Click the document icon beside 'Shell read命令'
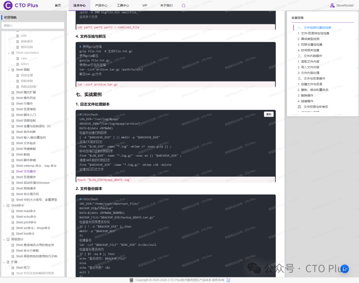359x283 pixels. (x=13, y=211)
